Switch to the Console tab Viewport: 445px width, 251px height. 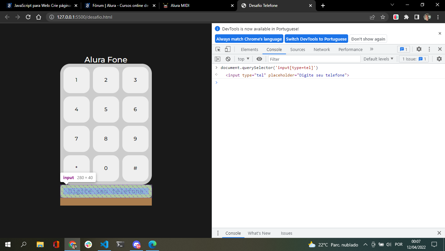click(x=274, y=49)
